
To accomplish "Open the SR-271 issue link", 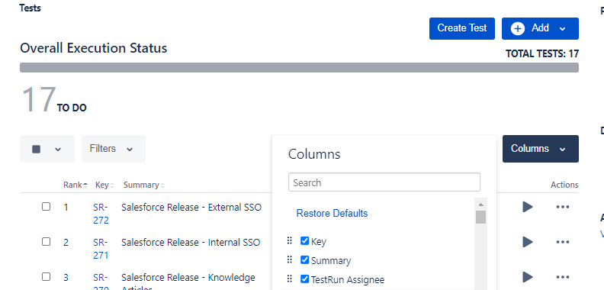I will pos(101,249).
